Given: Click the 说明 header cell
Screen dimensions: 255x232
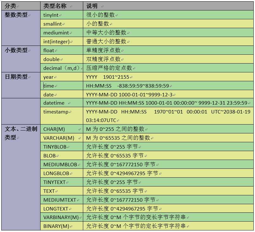Looking at the screenshot, I should click(168, 6).
